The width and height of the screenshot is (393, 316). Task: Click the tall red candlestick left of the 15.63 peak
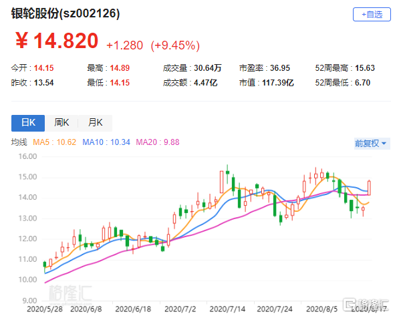[x=221, y=182]
